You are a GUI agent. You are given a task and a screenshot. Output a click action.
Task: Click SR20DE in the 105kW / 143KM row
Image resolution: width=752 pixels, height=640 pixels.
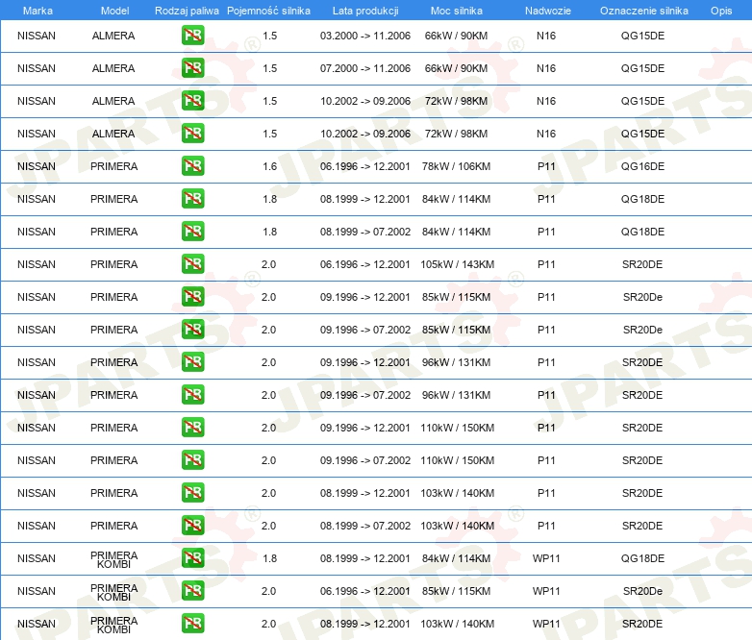(x=642, y=264)
